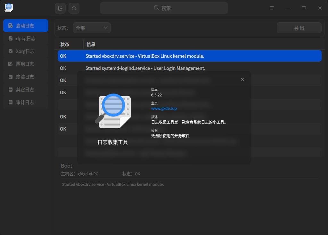The width and height of the screenshot is (328, 235).
Task: Collapse the hamburger settings menu
Action: [x=272, y=8]
